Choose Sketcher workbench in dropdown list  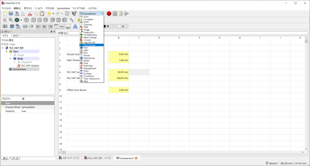tap(88, 66)
